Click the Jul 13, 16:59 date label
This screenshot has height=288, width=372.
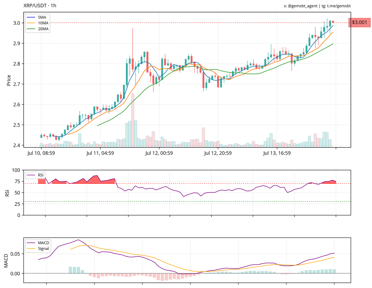(277, 153)
